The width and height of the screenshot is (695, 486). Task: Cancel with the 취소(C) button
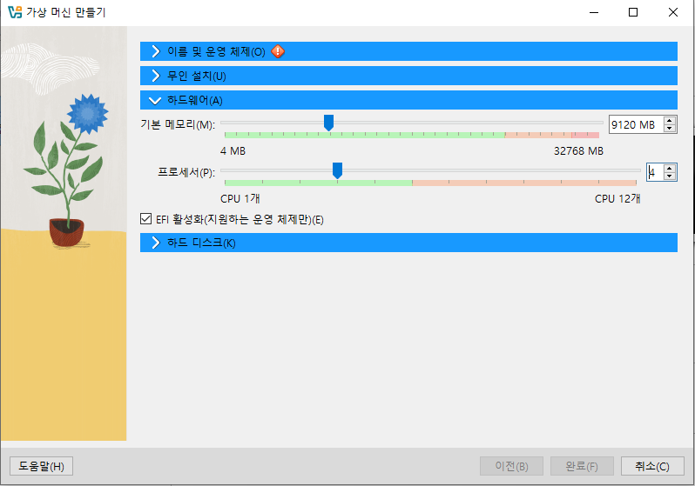652,466
